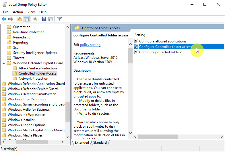Open the View menu
Image resolution: width=225 pixels, height=152 pixels.
point(31,12)
